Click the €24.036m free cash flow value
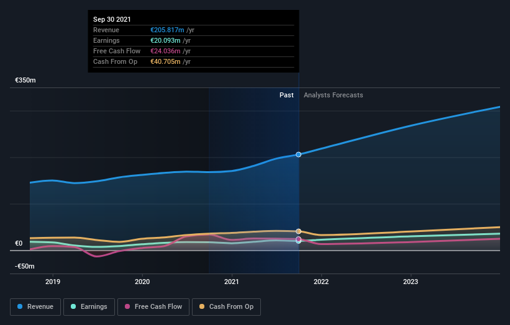Image resolution: width=510 pixels, height=325 pixels. [x=165, y=51]
